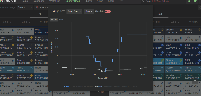The height and width of the screenshot is (96, 201).
Task: Go to the Coins tab
Action: (25, 1)
